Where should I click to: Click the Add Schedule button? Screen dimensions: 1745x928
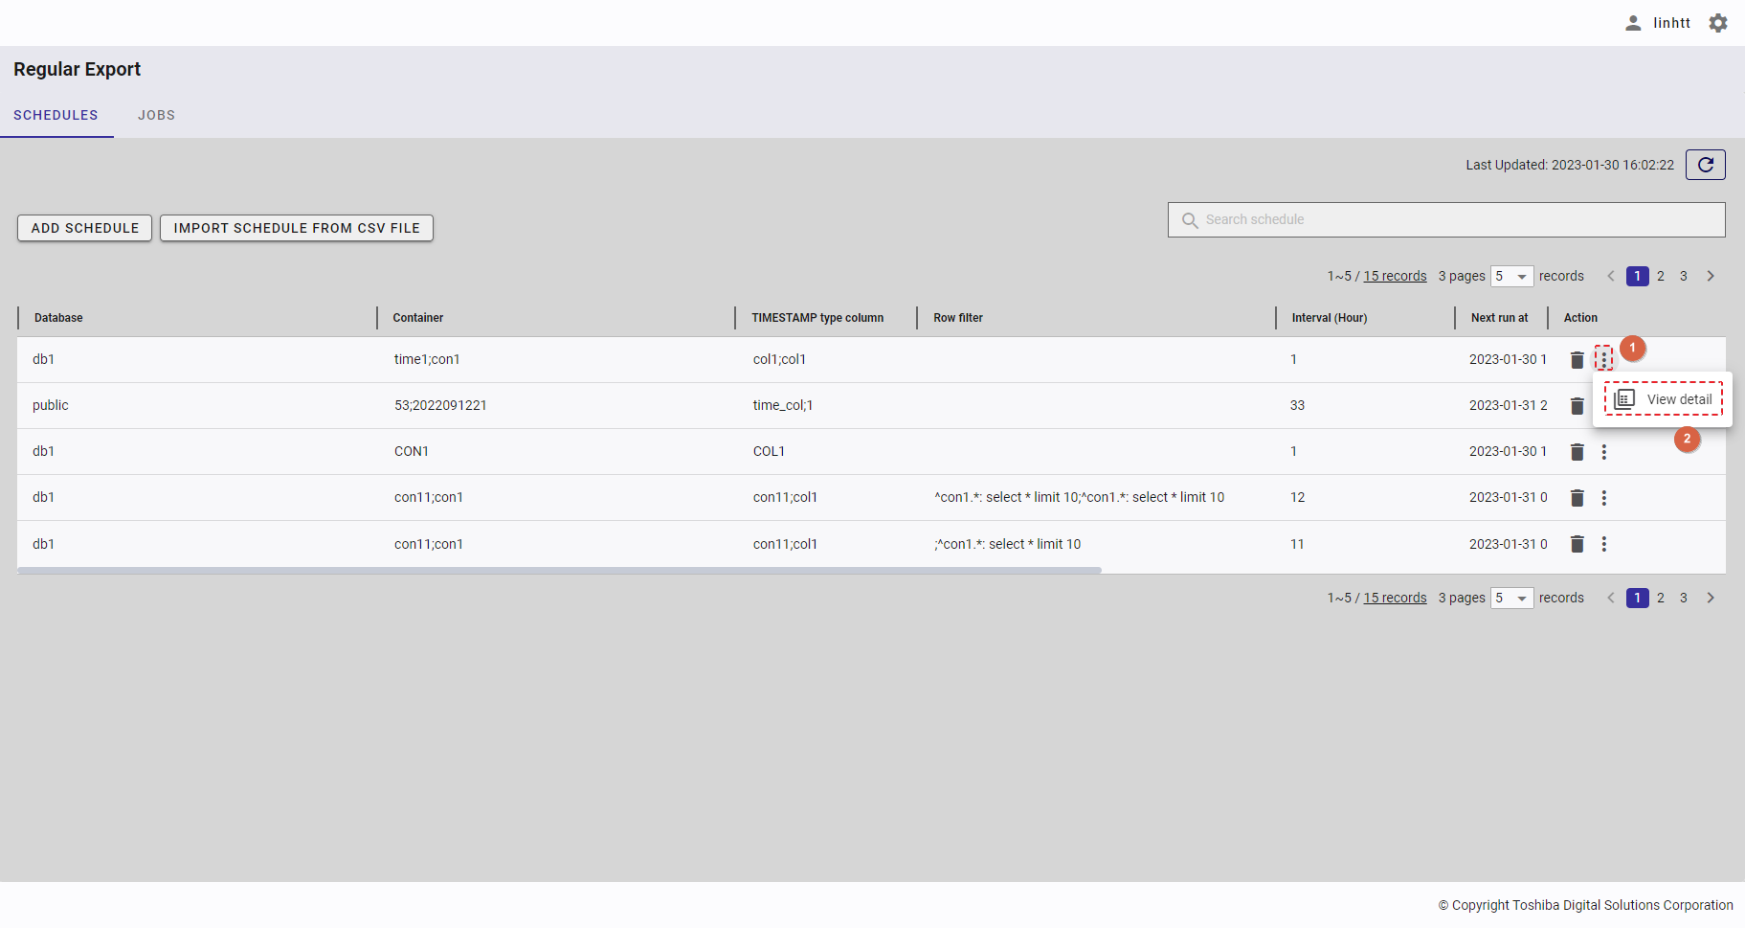[x=85, y=228]
